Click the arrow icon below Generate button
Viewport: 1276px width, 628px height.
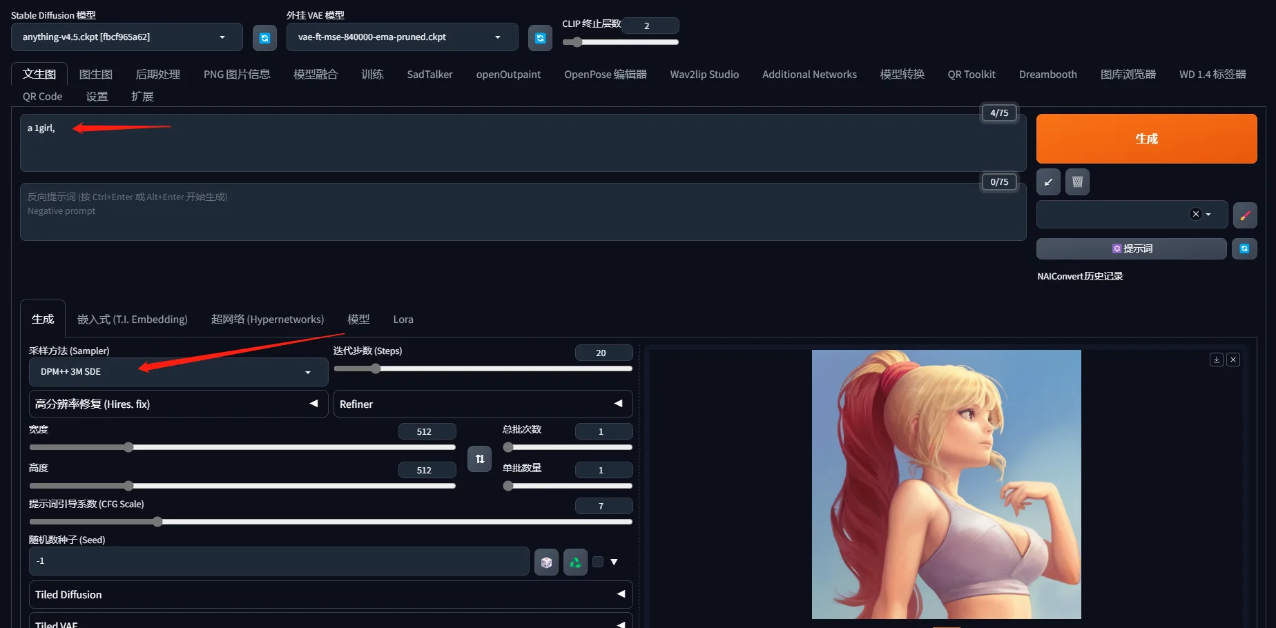click(1048, 182)
